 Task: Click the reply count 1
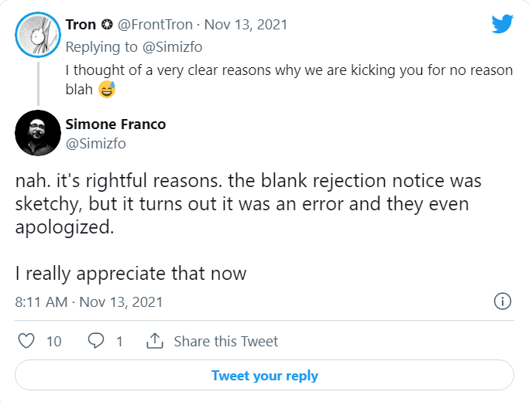[119, 342]
